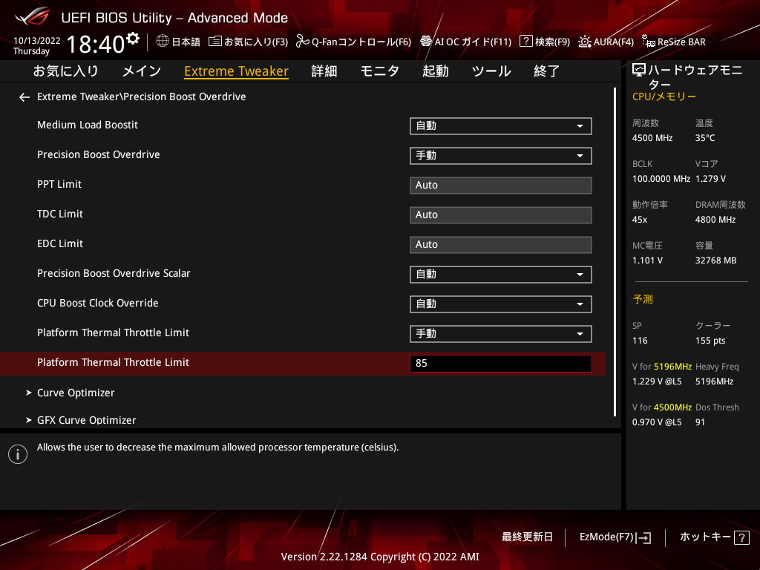Click the 1.101 V MC voltage value

(647, 261)
